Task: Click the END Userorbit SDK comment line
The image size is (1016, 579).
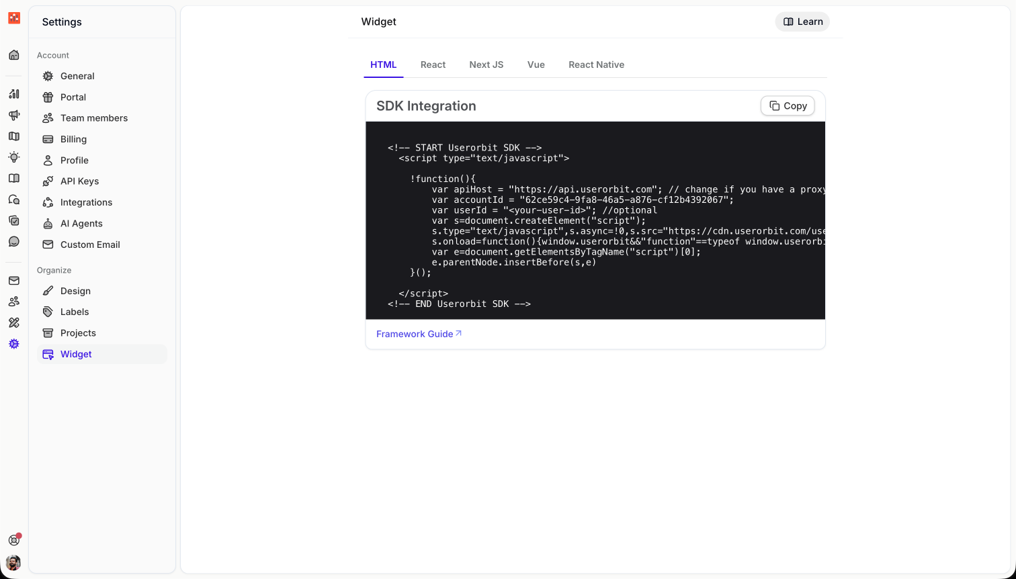Action: pyautogui.click(x=460, y=304)
